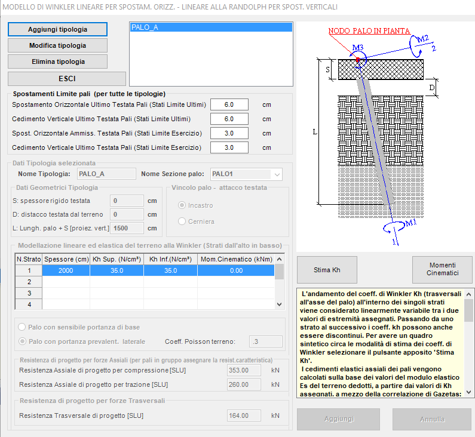Edit Cedimento Verticale Stati Limite Esercizio field
Image resolution: width=475 pixels, height=437 pixels.
[x=229, y=147]
